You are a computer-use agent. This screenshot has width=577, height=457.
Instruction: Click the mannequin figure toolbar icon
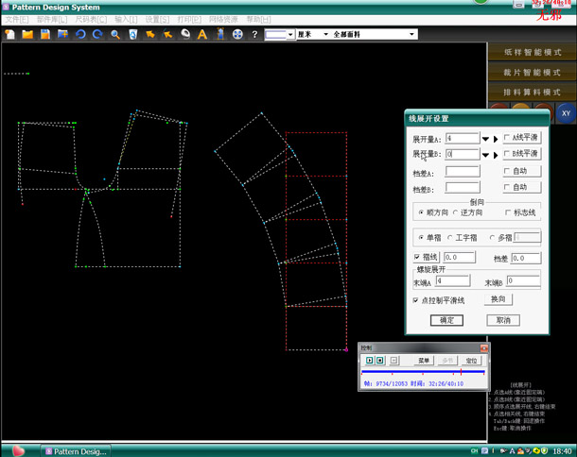pos(220,34)
